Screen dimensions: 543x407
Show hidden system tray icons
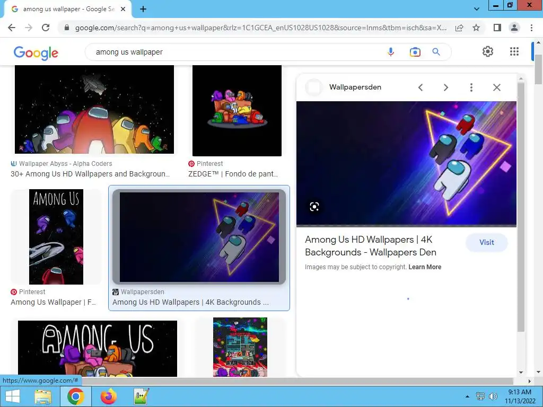click(467, 396)
